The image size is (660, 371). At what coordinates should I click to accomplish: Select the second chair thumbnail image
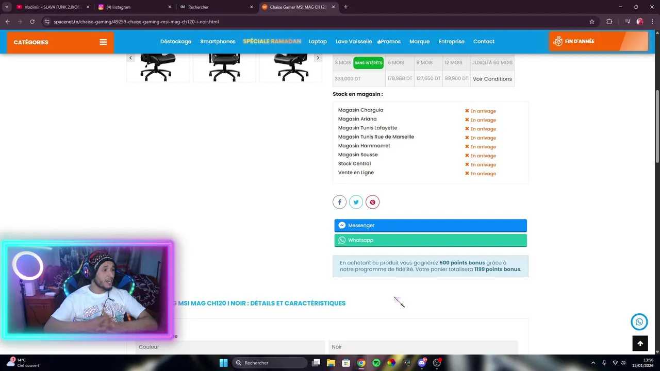pos(224,67)
